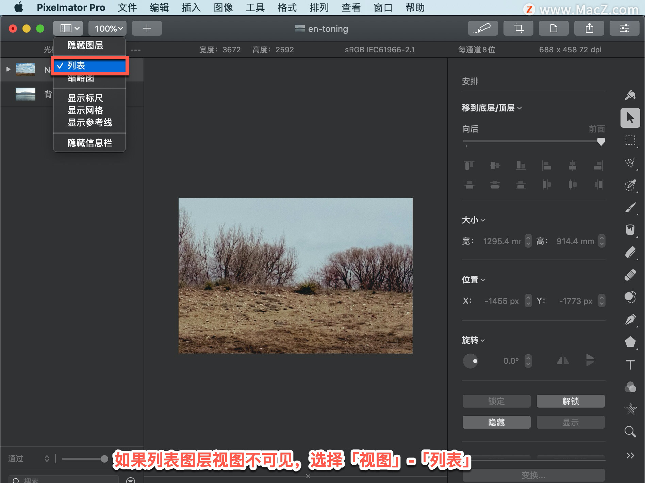Viewport: 645px width, 483px height.
Task: Open the Share toolbar button
Action: pos(589,28)
